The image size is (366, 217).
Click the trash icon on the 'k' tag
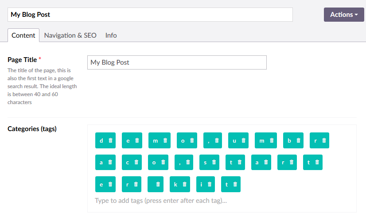[x=185, y=184]
